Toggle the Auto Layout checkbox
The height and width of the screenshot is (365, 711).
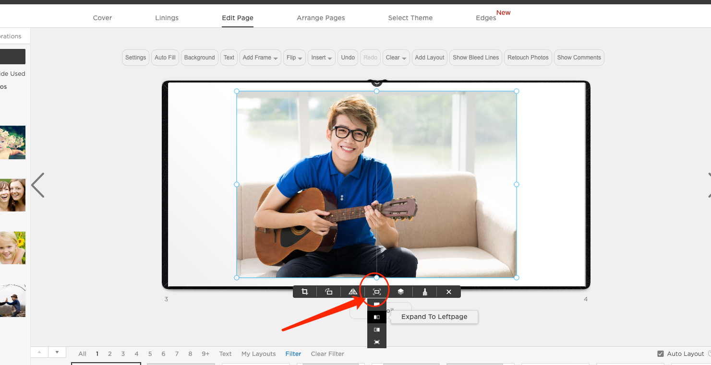pos(661,354)
